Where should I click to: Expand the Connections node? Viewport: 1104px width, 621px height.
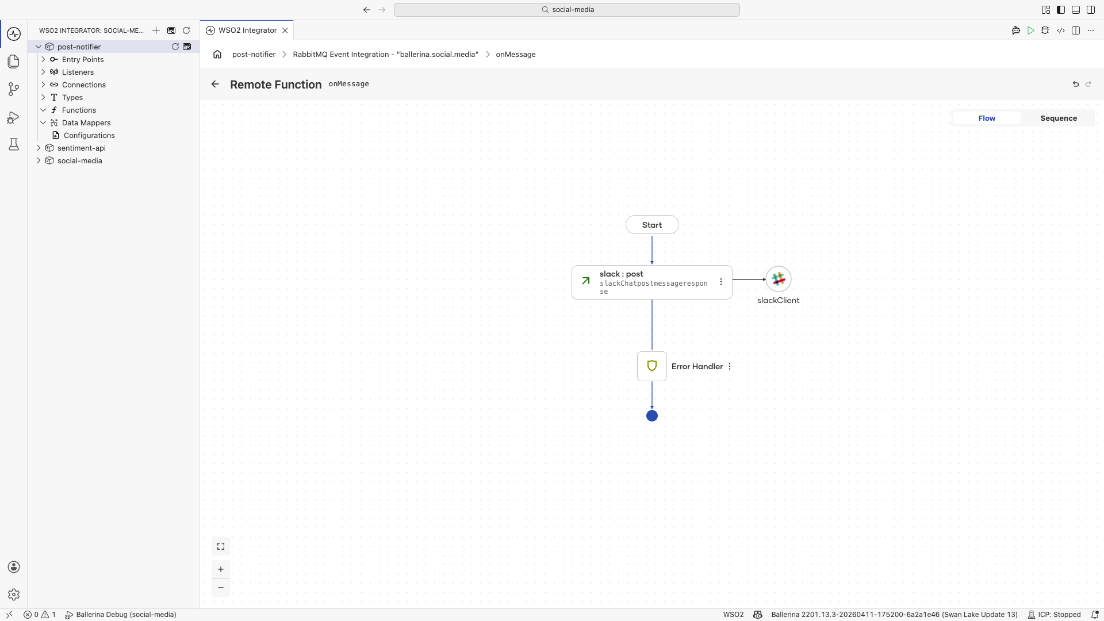43,85
